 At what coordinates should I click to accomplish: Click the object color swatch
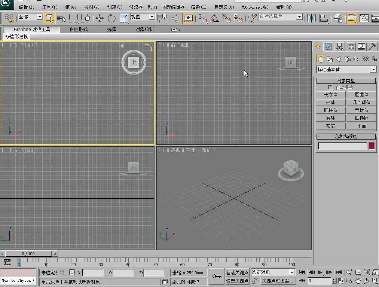pyautogui.click(x=372, y=146)
